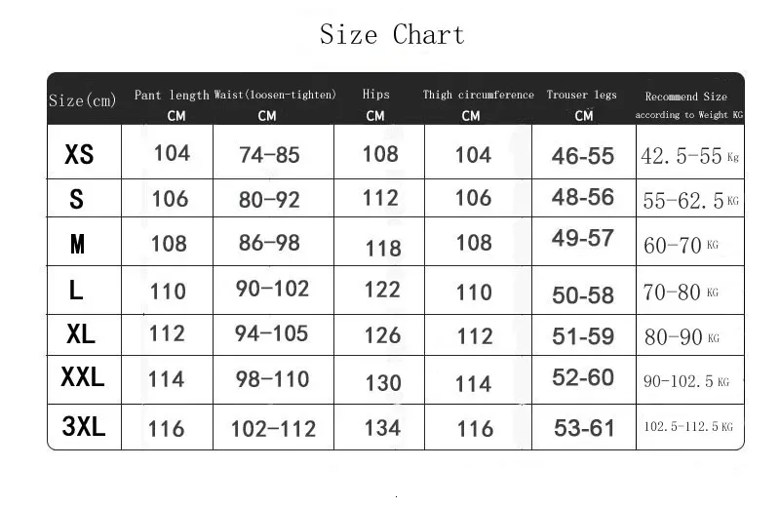Click the 74-85 waist value for XS
This screenshot has width=780, height=507.
click(x=269, y=154)
